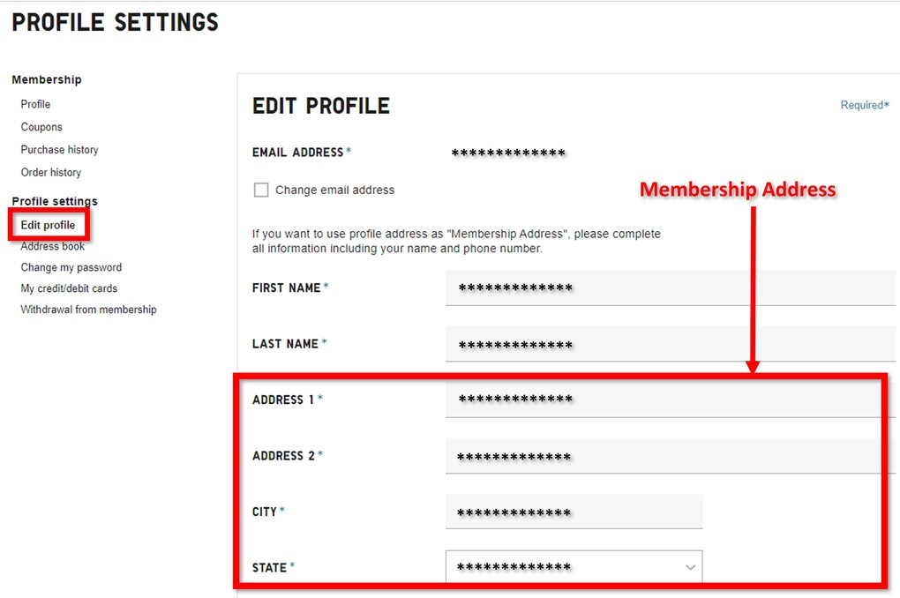Click into the First Name field
The image size is (900, 598).
pos(669,288)
